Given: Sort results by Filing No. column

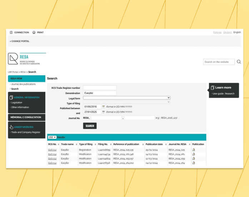Looking at the screenshot, I should [111, 144].
